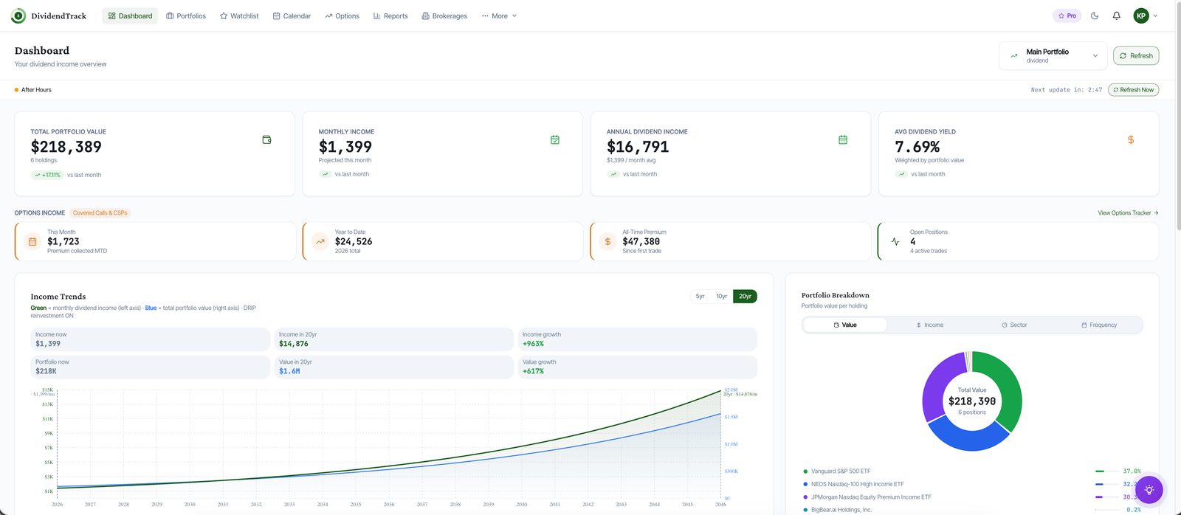Click the $16,791 annual income figure
1181x515 pixels.
pos(638,147)
